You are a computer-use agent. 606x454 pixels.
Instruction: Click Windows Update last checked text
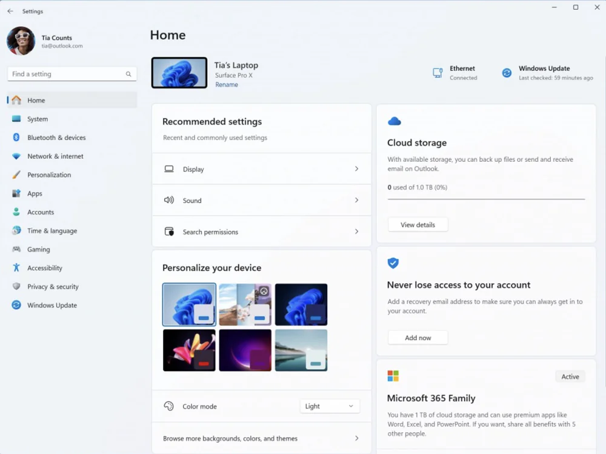click(x=556, y=78)
